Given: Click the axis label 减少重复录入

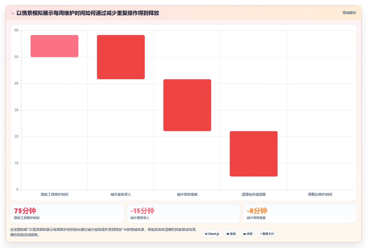Looking at the screenshot, I should 121,194.
